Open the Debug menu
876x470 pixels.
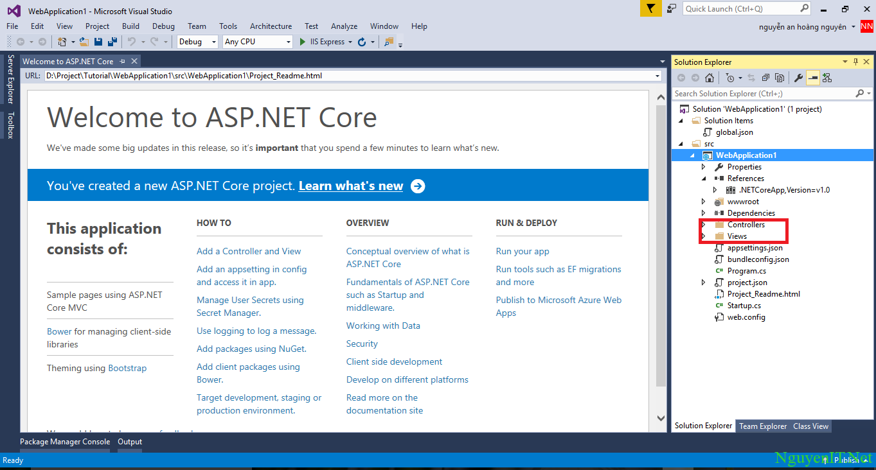163,26
